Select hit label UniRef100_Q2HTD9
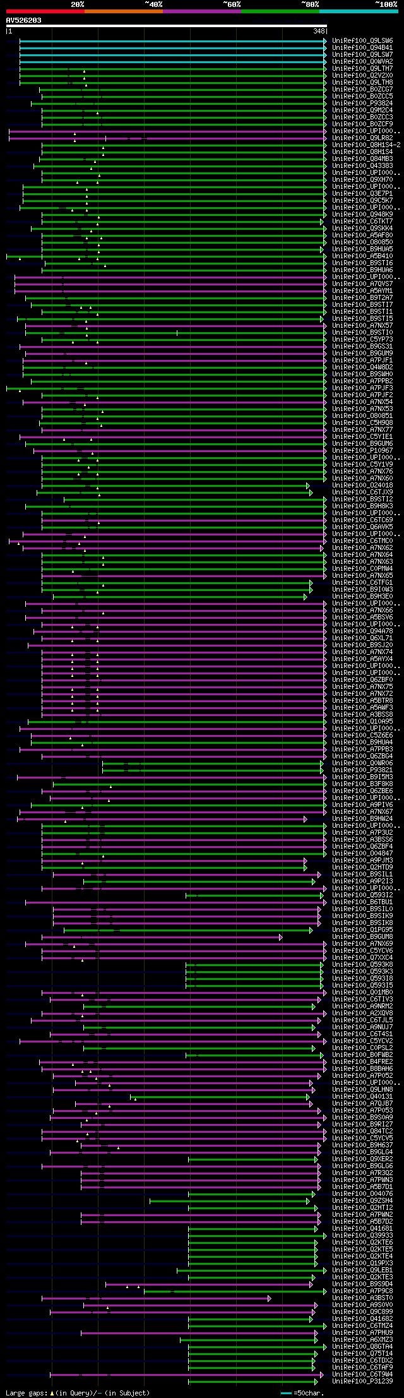Screen dimensions: 404x1398 [362, 868]
